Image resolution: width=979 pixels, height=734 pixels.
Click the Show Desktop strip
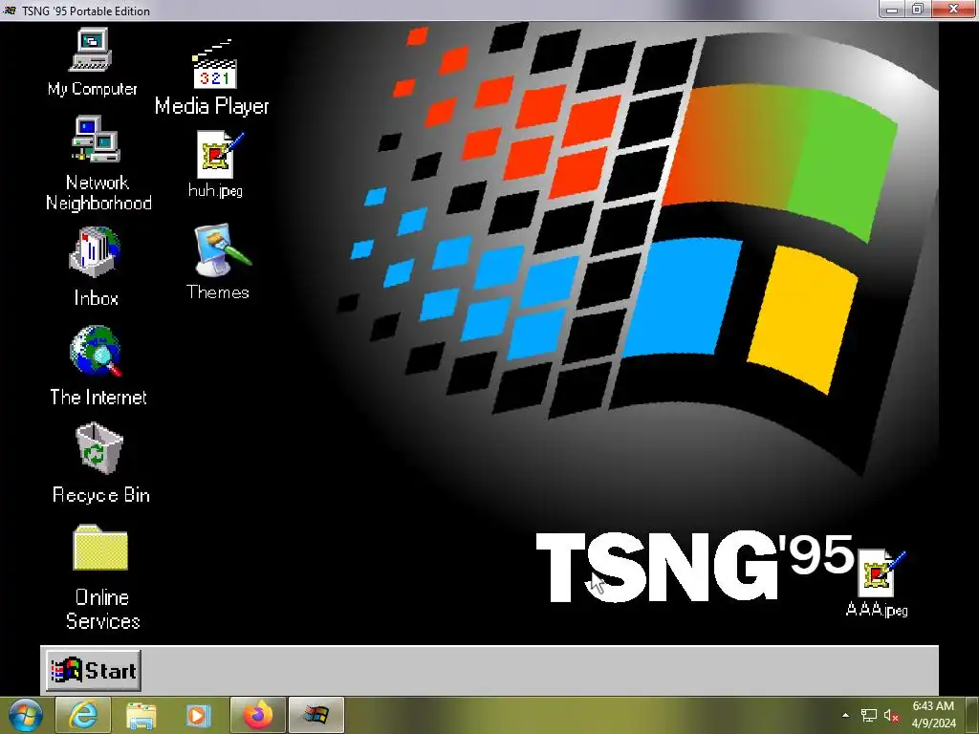(x=974, y=715)
